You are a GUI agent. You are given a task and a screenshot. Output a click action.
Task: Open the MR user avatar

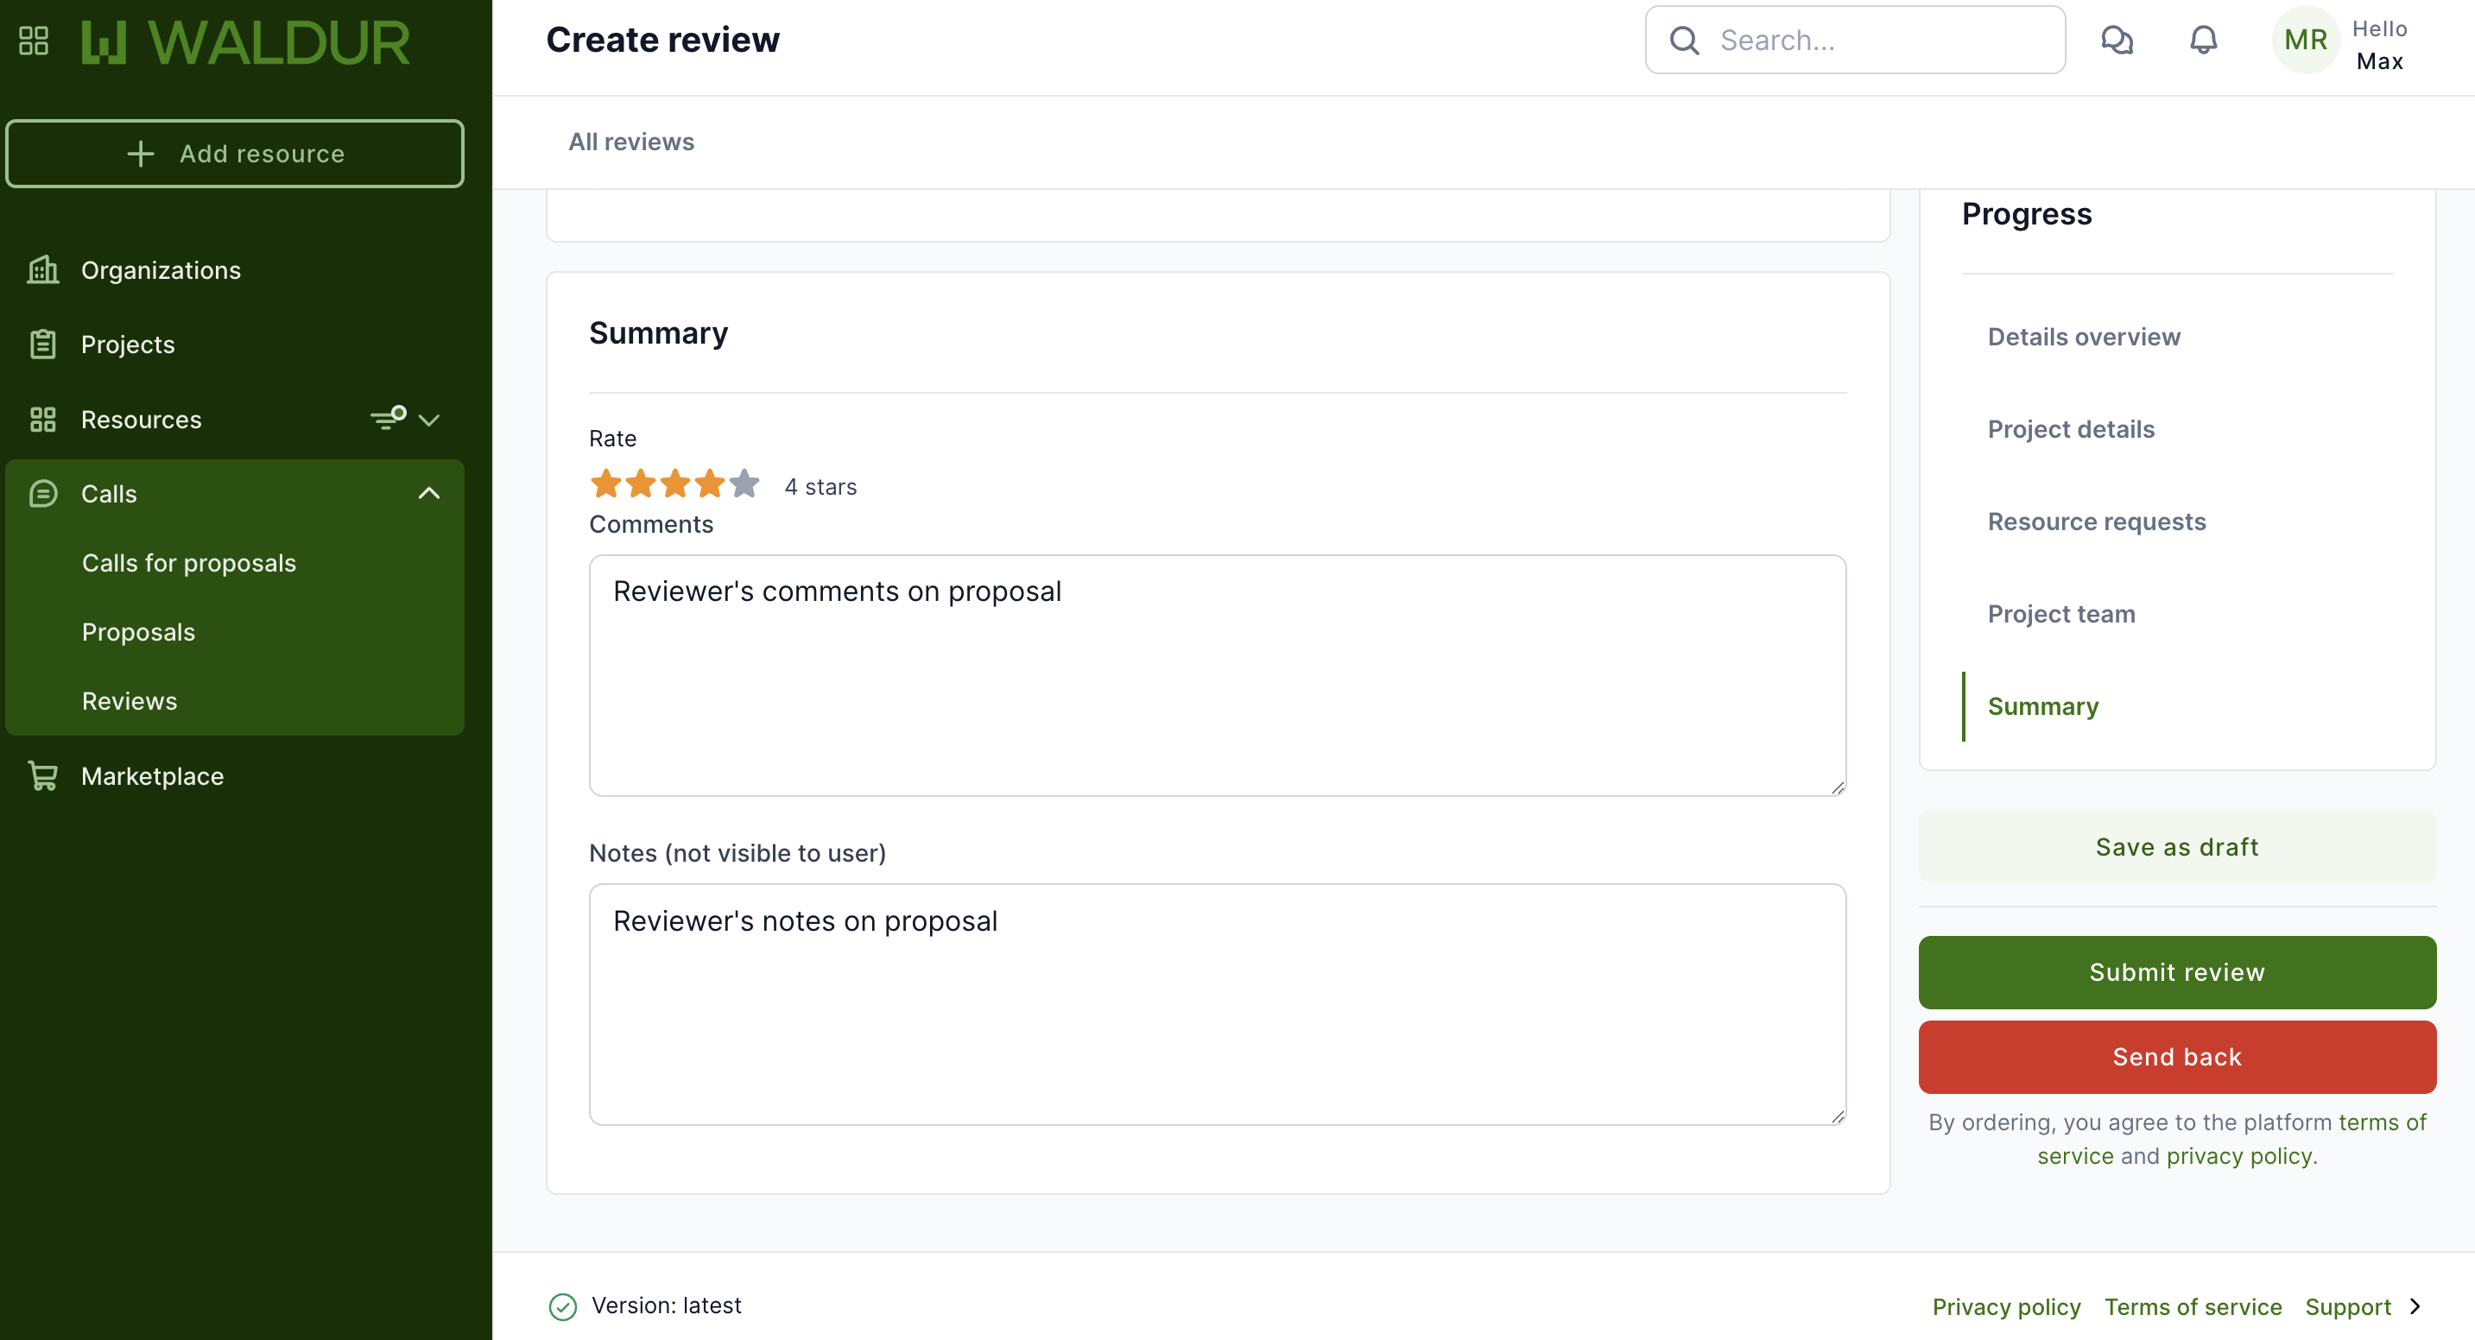2305,41
